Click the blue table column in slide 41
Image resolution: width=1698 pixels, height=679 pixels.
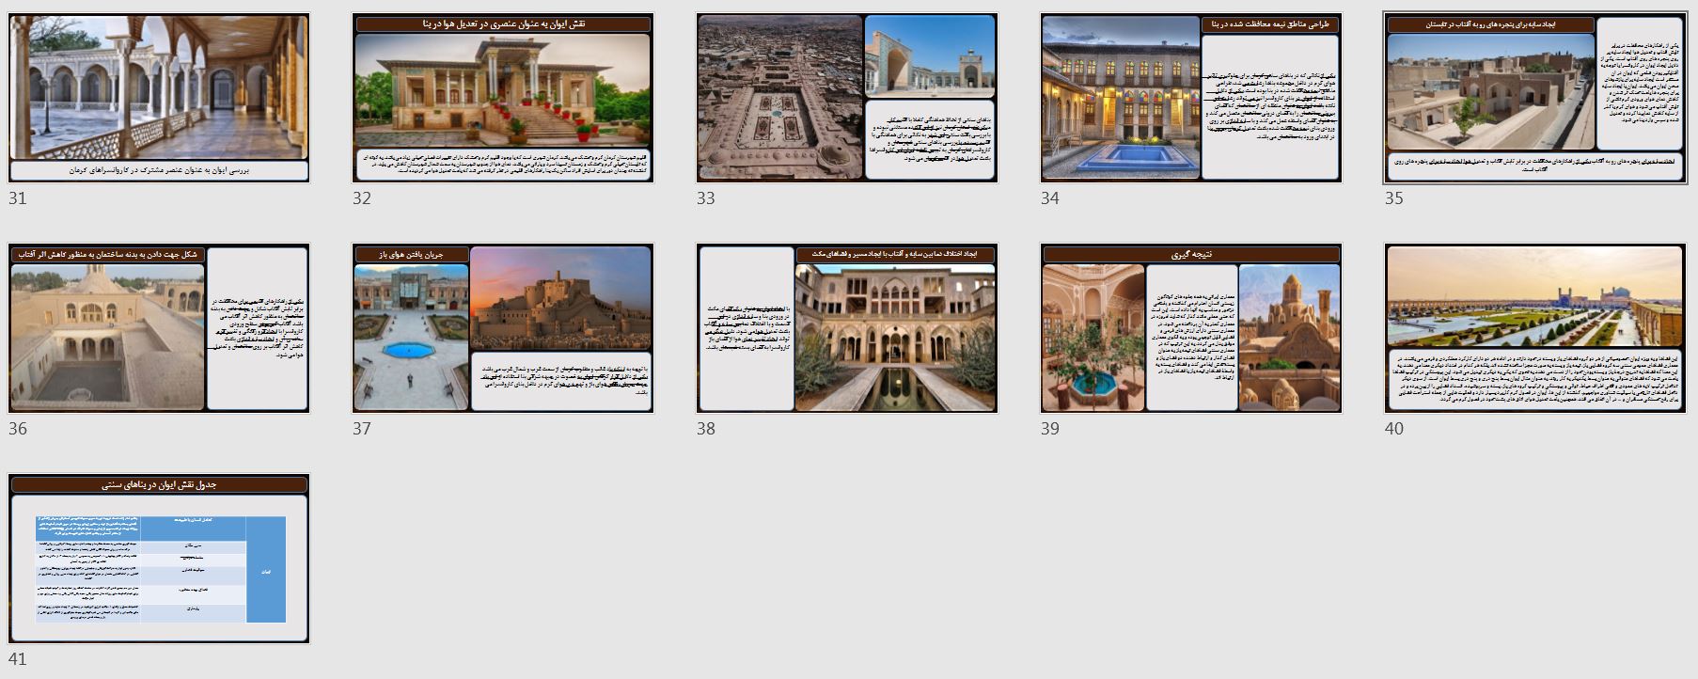click(x=265, y=569)
